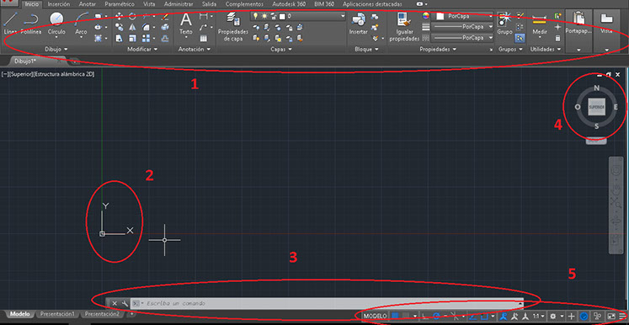Click the Table icon in Anotación panel

pyautogui.click(x=204, y=38)
